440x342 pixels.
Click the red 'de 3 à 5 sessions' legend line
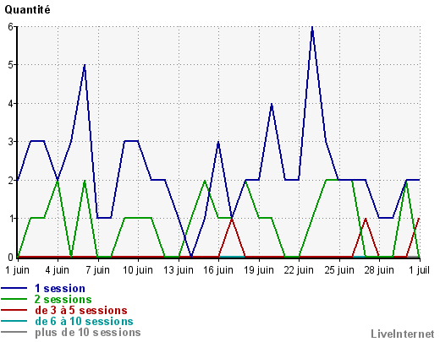[14, 310]
